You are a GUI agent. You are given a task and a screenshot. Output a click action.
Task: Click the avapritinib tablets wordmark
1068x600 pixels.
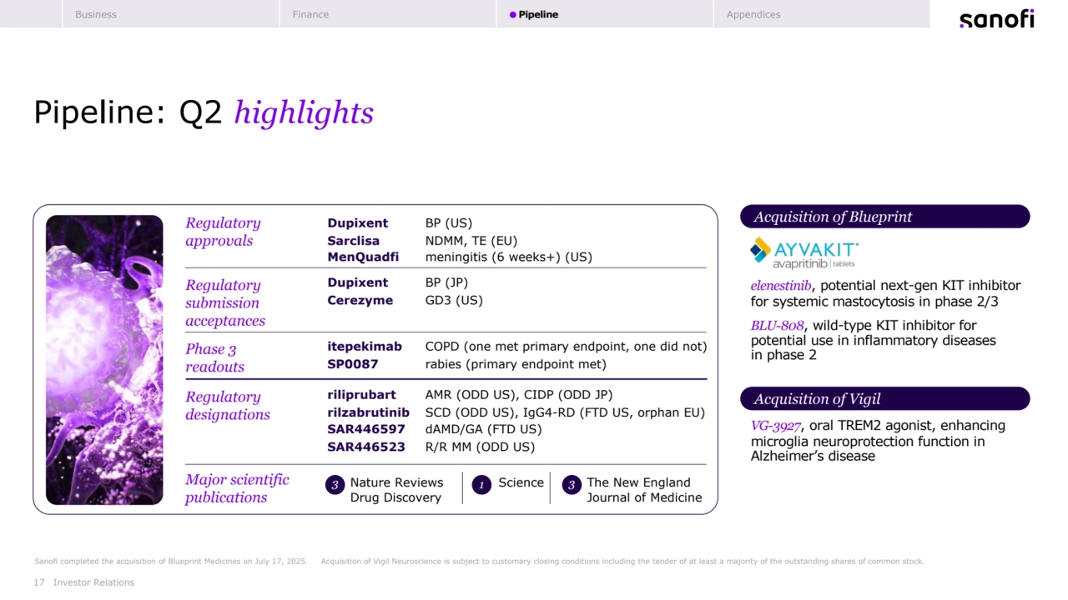[814, 263]
